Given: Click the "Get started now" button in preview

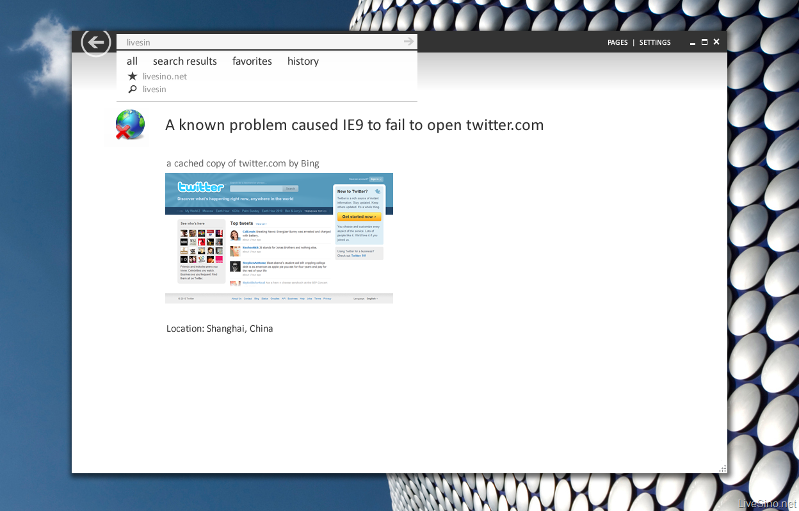Looking at the screenshot, I should tap(359, 217).
